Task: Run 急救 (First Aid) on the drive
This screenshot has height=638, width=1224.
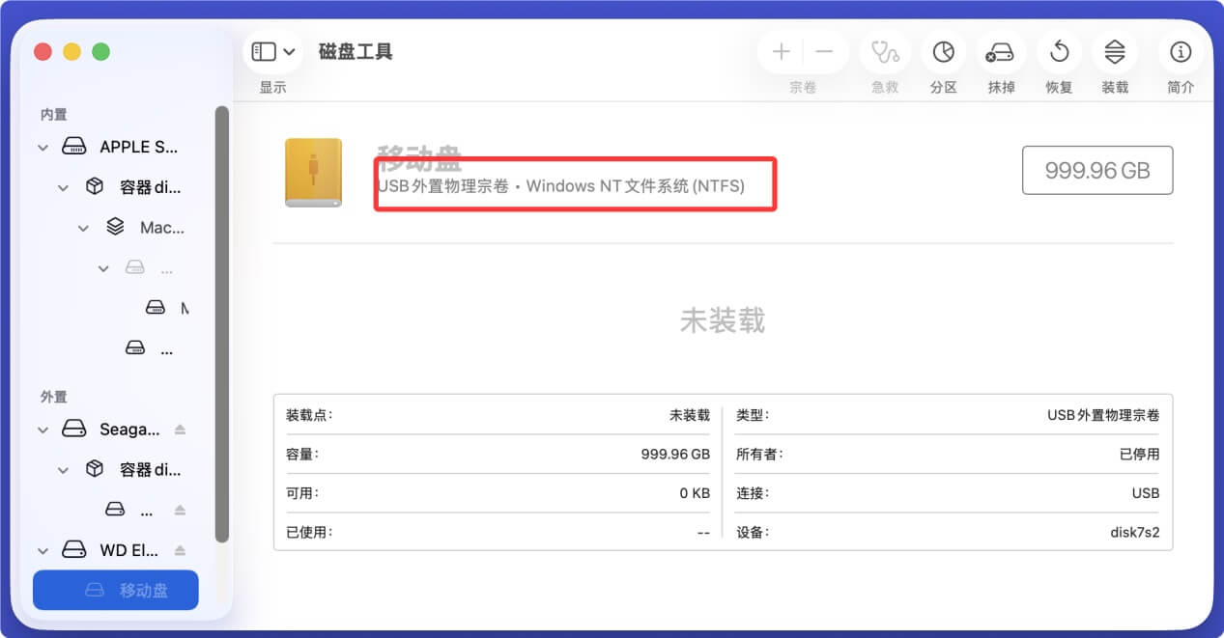Action: pos(884,52)
